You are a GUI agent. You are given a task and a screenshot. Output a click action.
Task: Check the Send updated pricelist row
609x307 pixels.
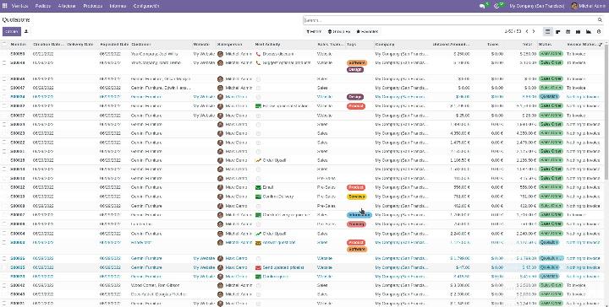tap(4, 267)
